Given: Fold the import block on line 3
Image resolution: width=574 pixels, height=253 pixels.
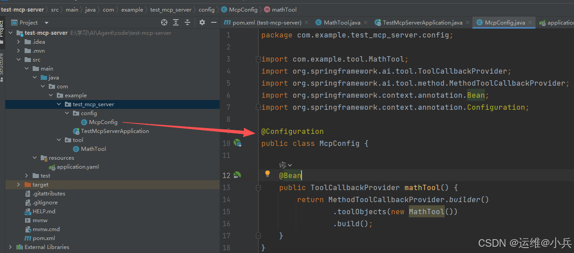Looking at the screenshot, I should 258,59.
